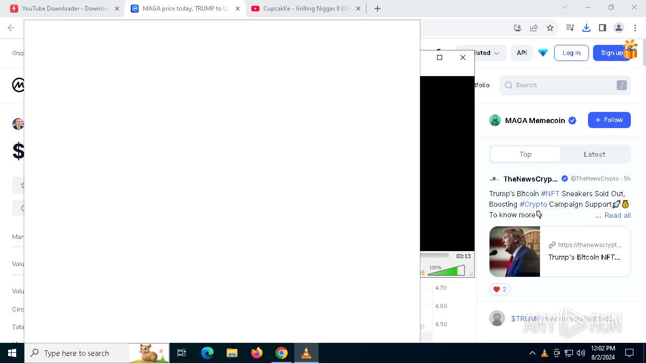This screenshot has width=646, height=363.
Task: Select the Top posts tab
Action: click(x=525, y=154)
